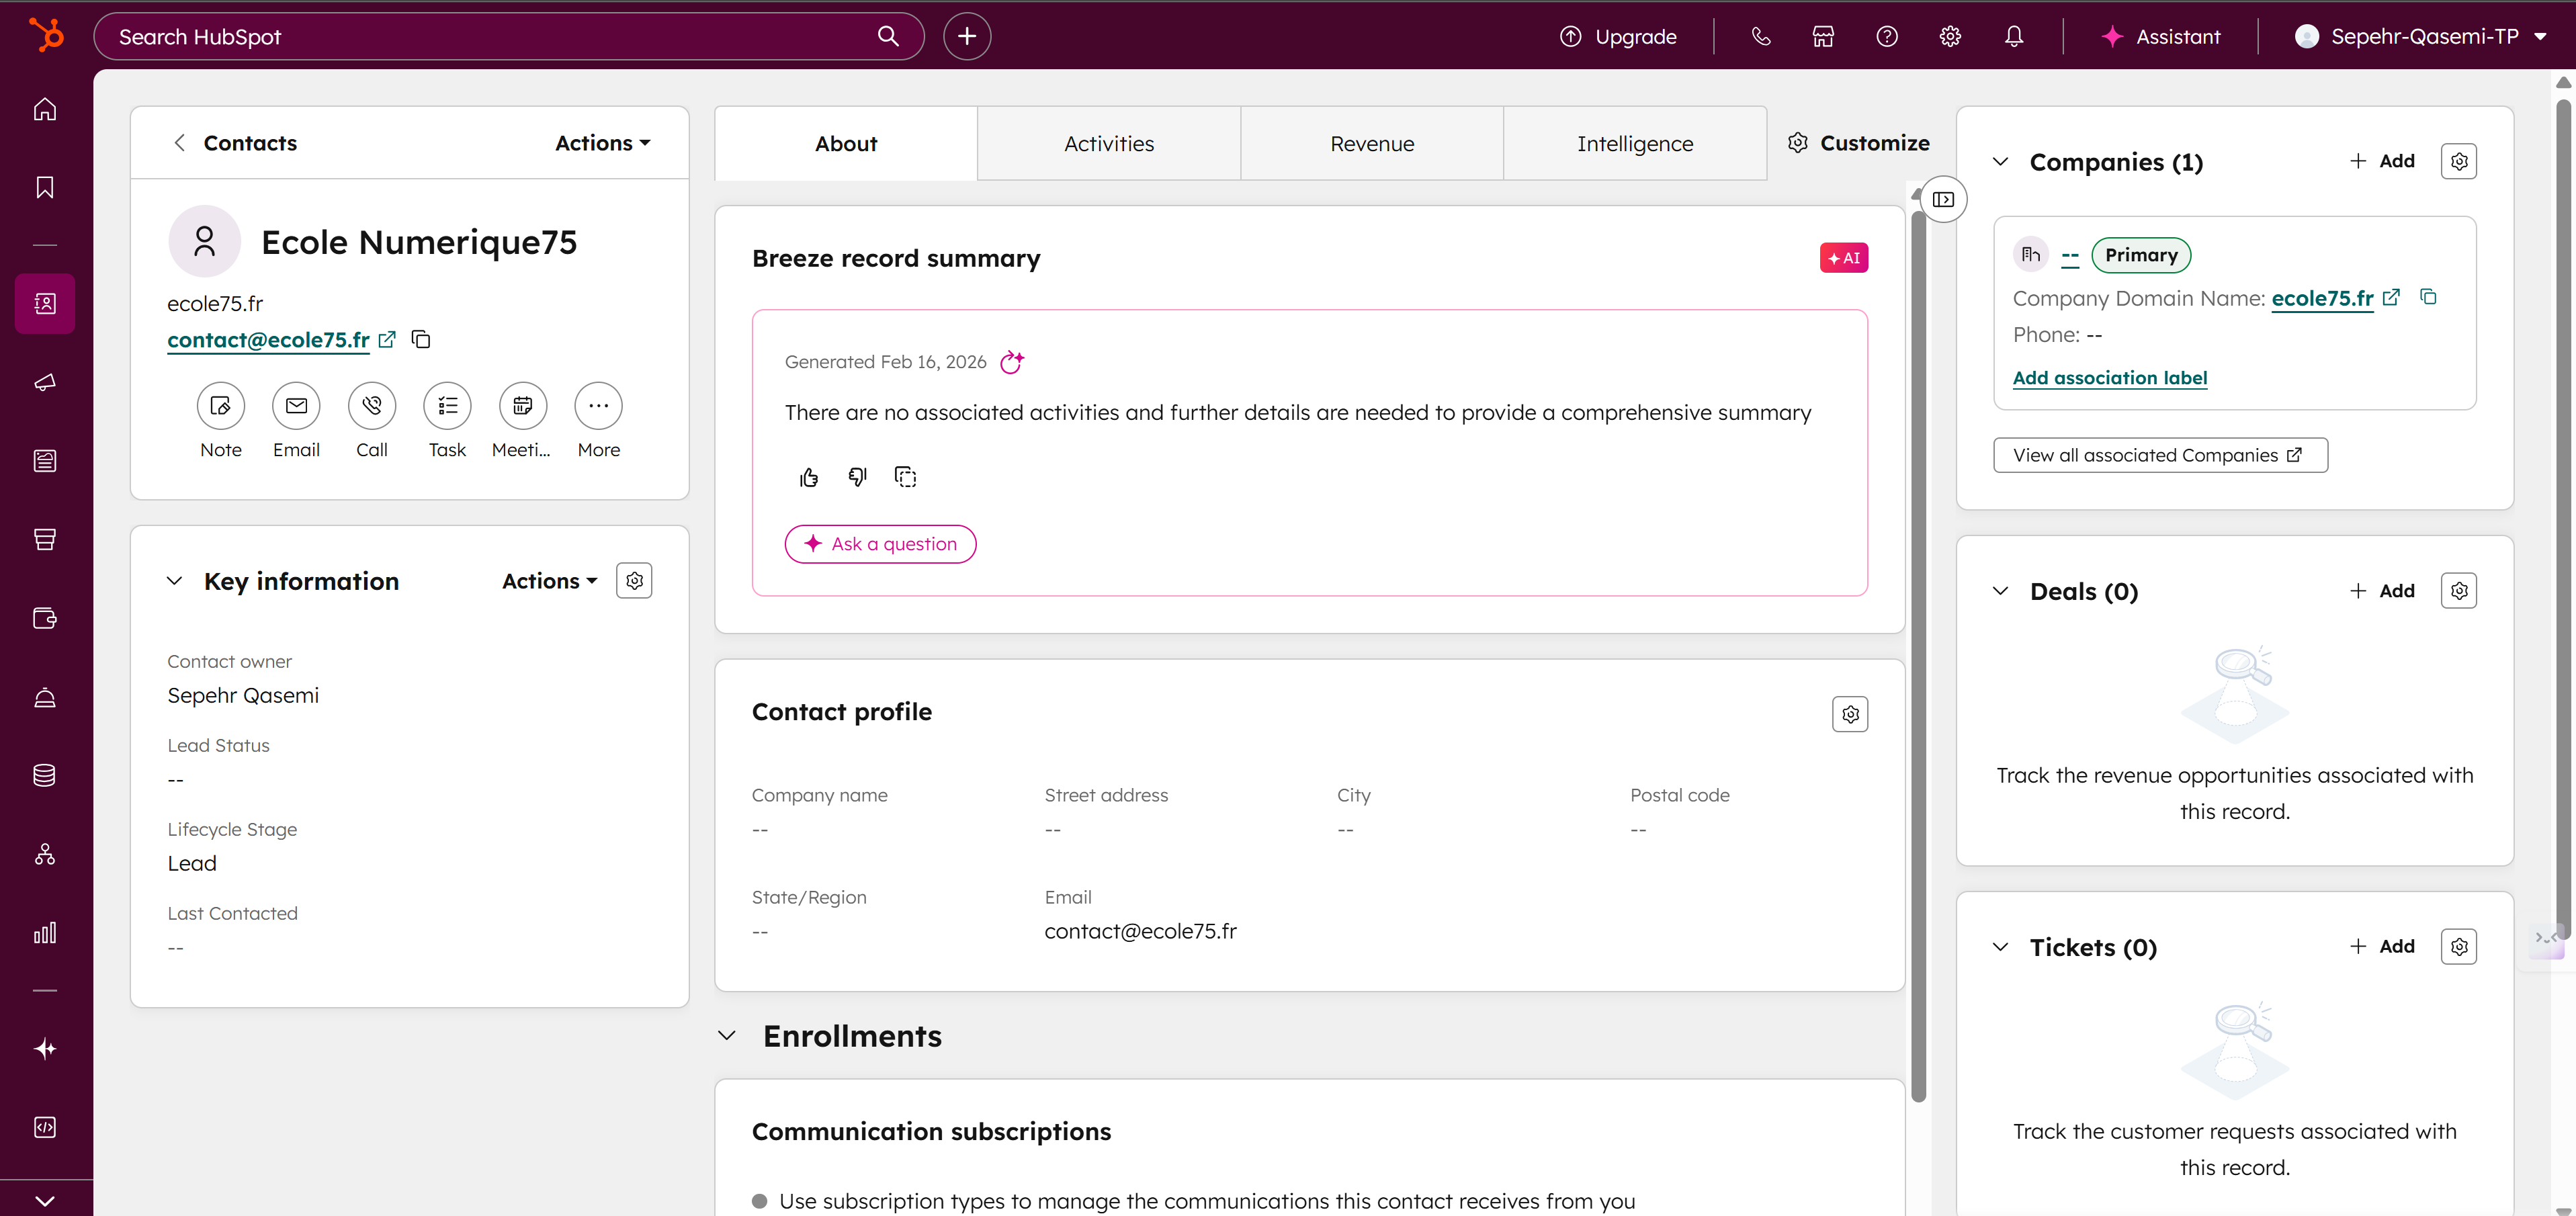Click the Ask a question button
This screenshot has height=1216, width=2576.
[x=880, y=543]
